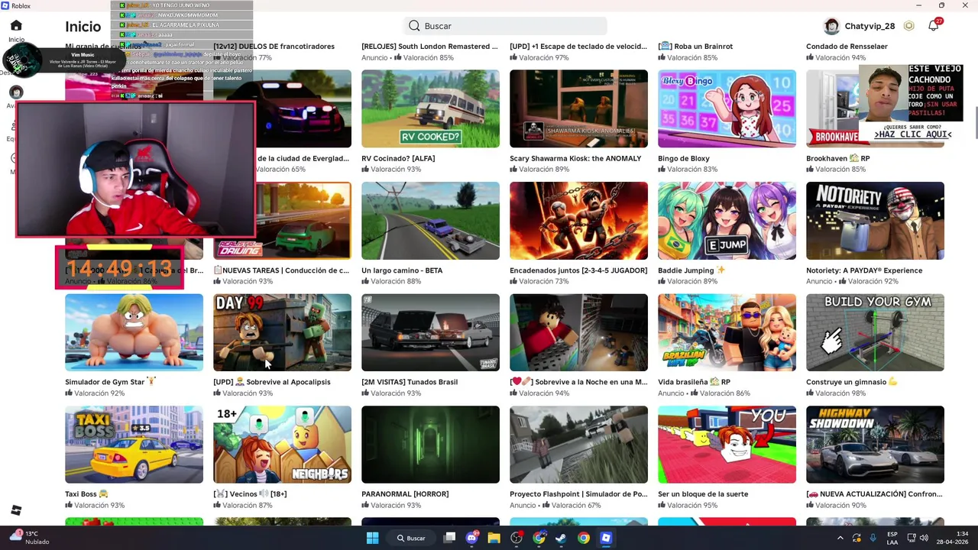Click the Roba un Brainrot title
The width and height of the screenshot is (978, 550).
695,47
